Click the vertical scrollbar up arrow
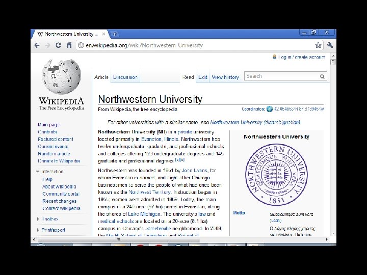Image resolution: width=367 pixels, height=275 pixels. click(x=333, y=56)
